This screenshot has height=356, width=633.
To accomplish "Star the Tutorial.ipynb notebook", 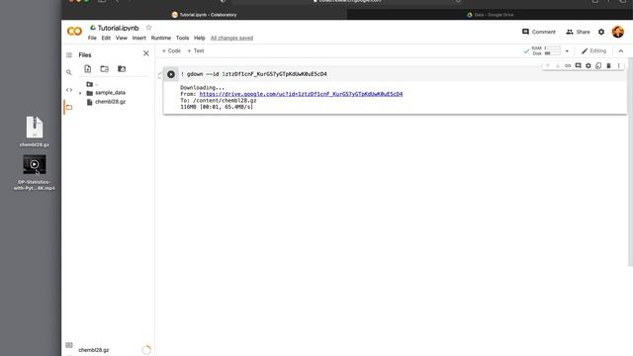I will [148, 28].
